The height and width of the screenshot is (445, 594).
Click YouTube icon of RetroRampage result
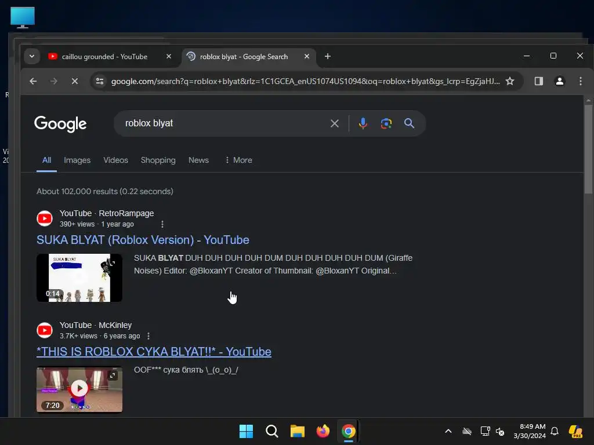[45, 218]
